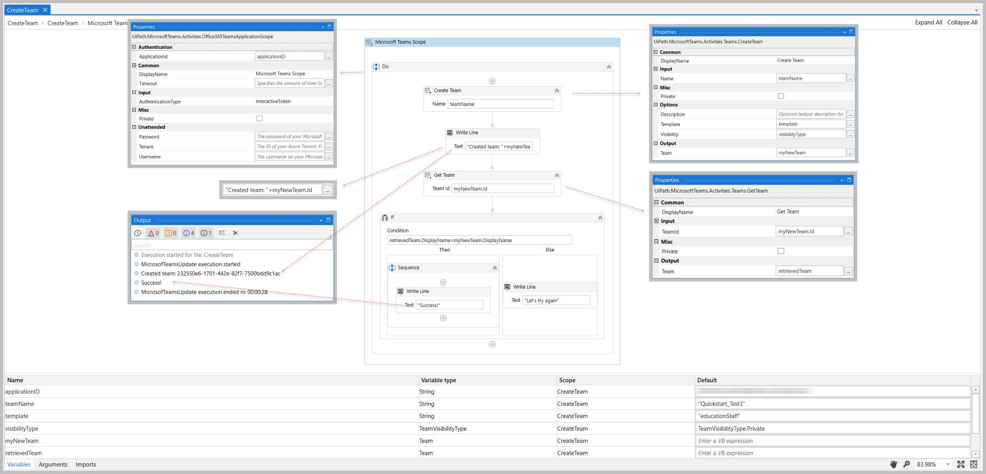This screenshot has height=474, width=986.
Task: Click the Microsoft Teams Scope activity icon
Action: (x=369, y=42)
